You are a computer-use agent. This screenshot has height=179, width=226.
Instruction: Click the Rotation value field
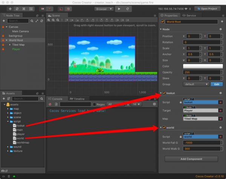click(x=202, y=42)
